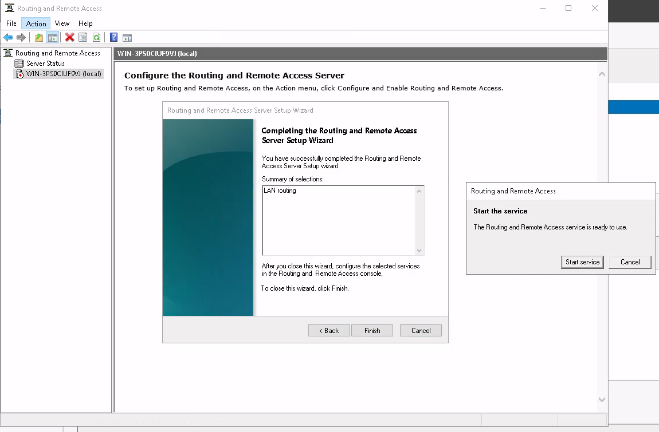Click the Routing and Remote Access title bar icon
The image size is (659, 432).
point(9,8)
